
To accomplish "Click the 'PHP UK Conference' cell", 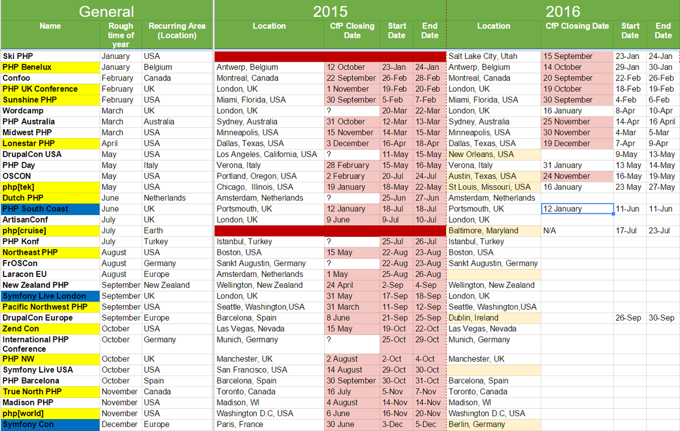I will (x=50, y=89).
